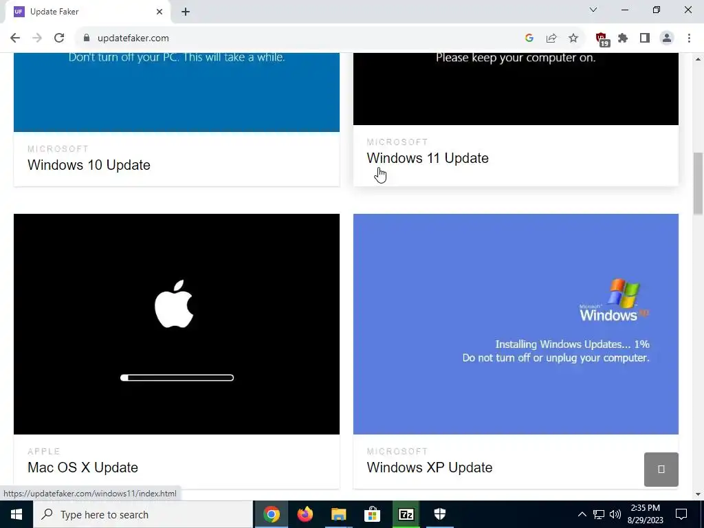This screenshot has height=528, width=704.
Task: Open the notification center icon
Action: pos(681,514)
